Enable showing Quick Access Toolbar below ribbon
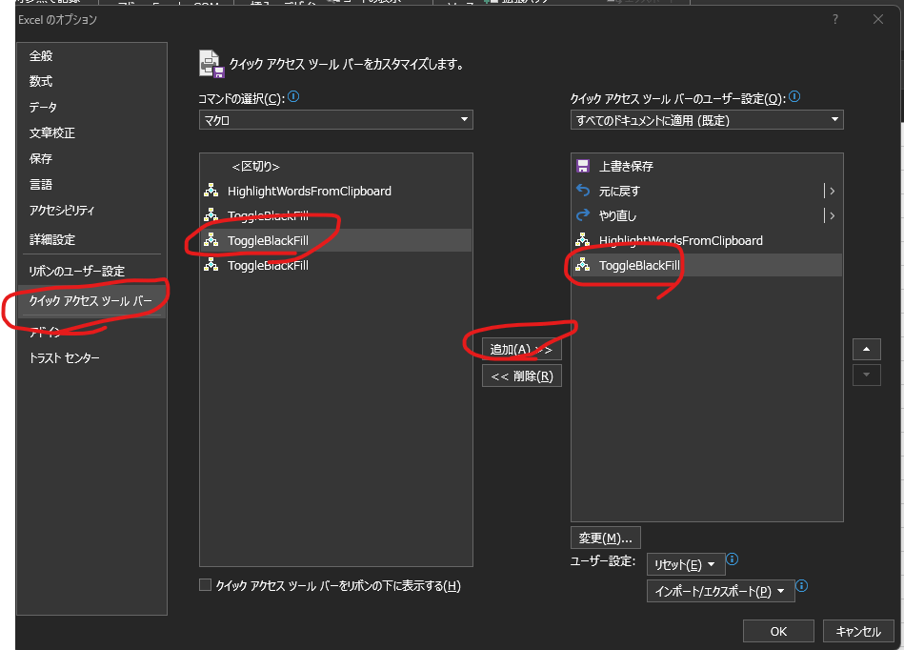This screenshot has height=650, width=904. [x=205, y=585]
